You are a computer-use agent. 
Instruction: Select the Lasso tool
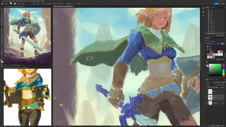(x=2, y=13)
